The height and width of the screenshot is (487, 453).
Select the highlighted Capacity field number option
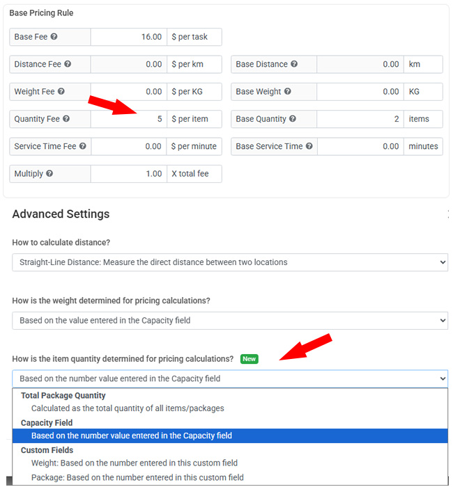point(230,436)
